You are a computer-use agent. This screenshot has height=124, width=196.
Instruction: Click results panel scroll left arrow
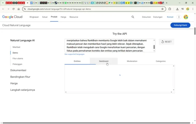click(x=66, y=92)
